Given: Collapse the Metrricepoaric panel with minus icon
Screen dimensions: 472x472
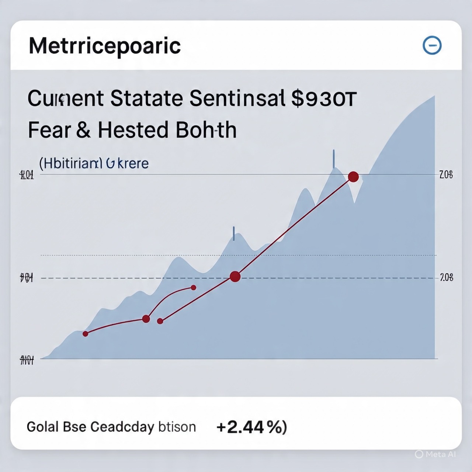Looking at the screenshot, I should point(432,46).
